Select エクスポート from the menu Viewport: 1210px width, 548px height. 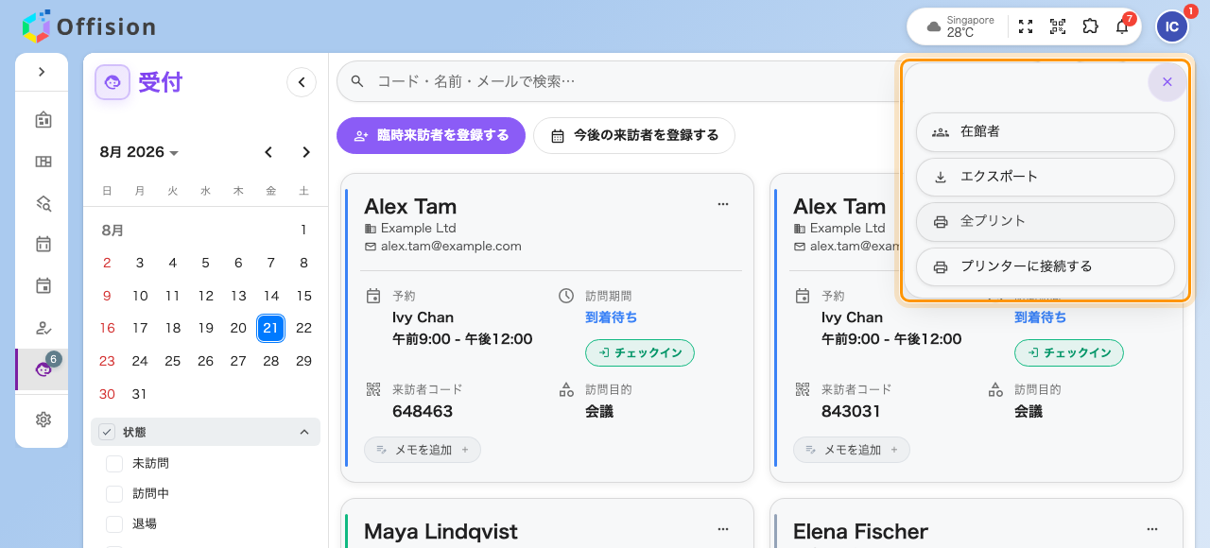1046,177
